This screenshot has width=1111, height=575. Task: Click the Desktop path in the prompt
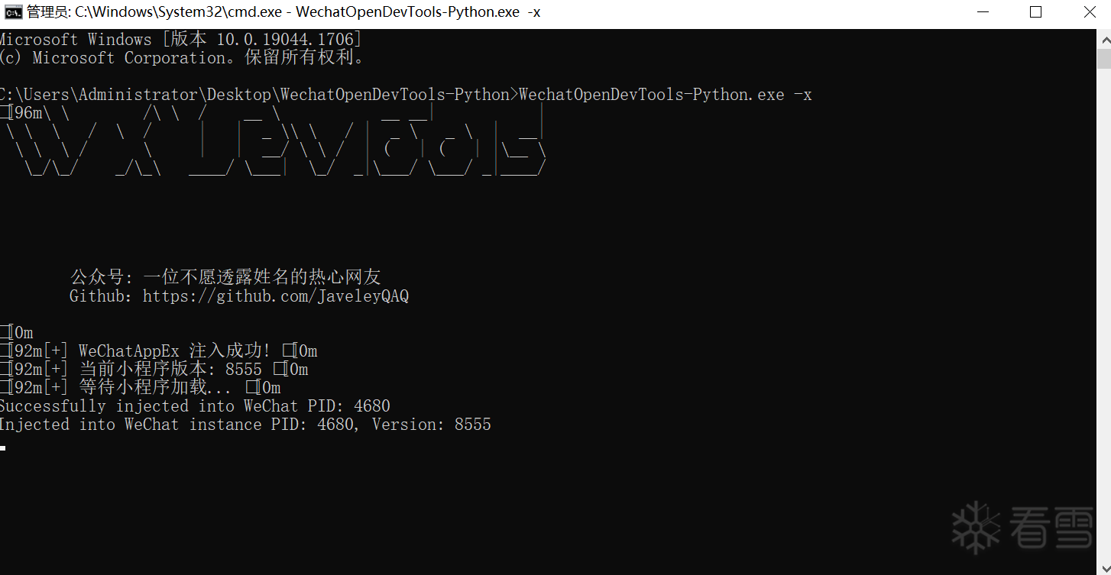237,95
